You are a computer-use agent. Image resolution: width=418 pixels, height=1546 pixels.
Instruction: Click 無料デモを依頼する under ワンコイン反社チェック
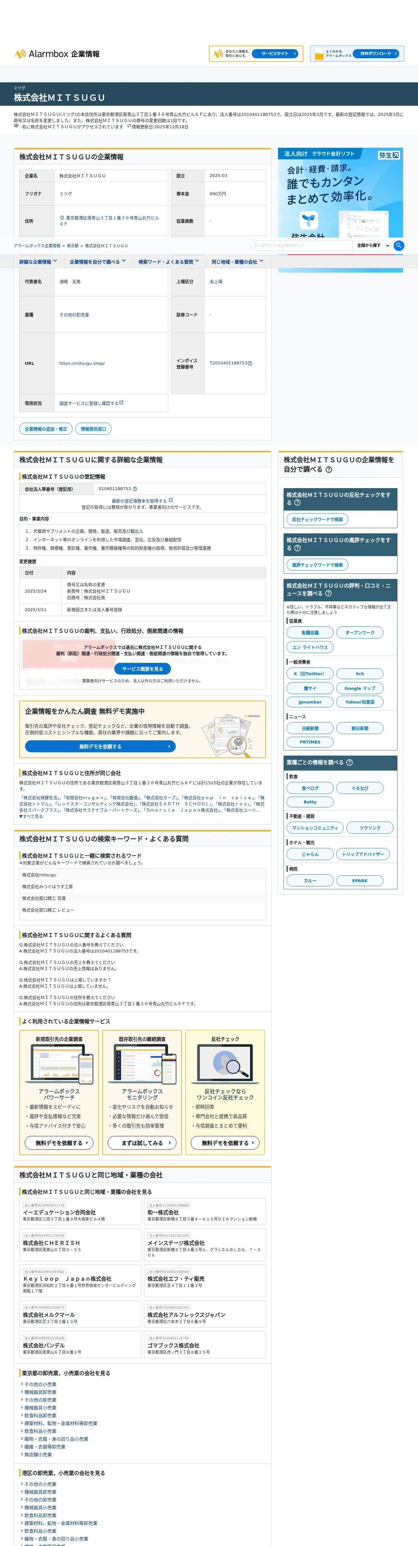pos(225,1143)
